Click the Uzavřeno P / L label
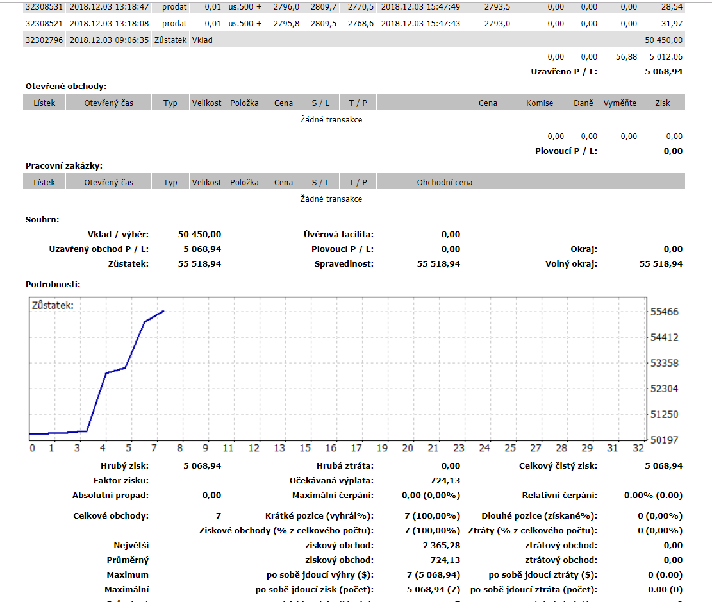Screen dimensions: 712x602 (564, 71)
